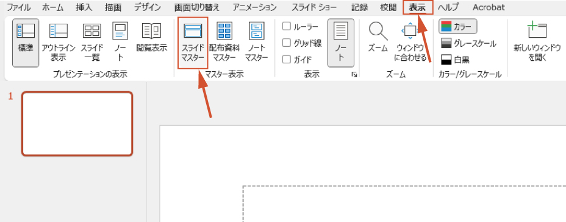
Task: Select 白黒 color mode
Action: pos(455,60)
